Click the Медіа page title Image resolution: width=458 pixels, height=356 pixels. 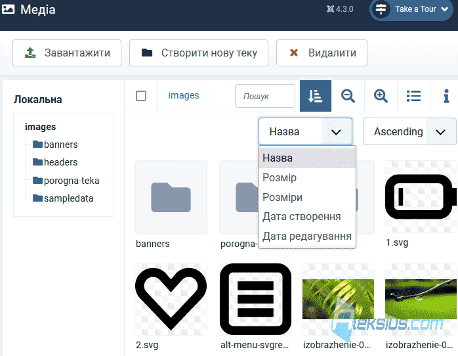click(x=37, y=9)
